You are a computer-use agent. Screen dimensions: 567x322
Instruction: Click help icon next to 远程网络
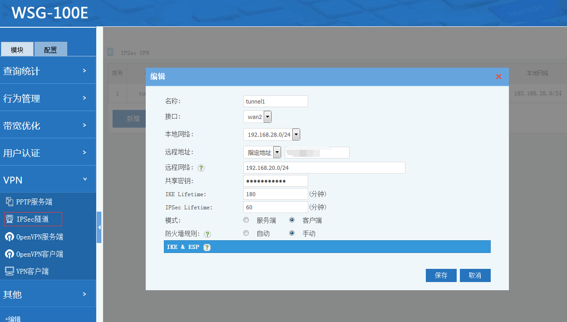[201, 168]
